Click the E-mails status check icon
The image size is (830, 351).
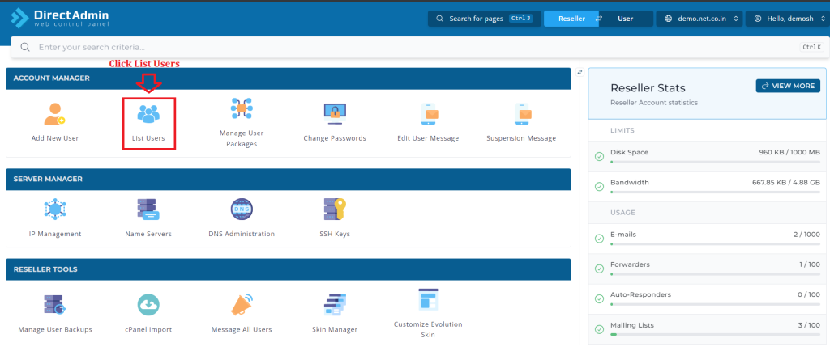(x=599, y=239)
